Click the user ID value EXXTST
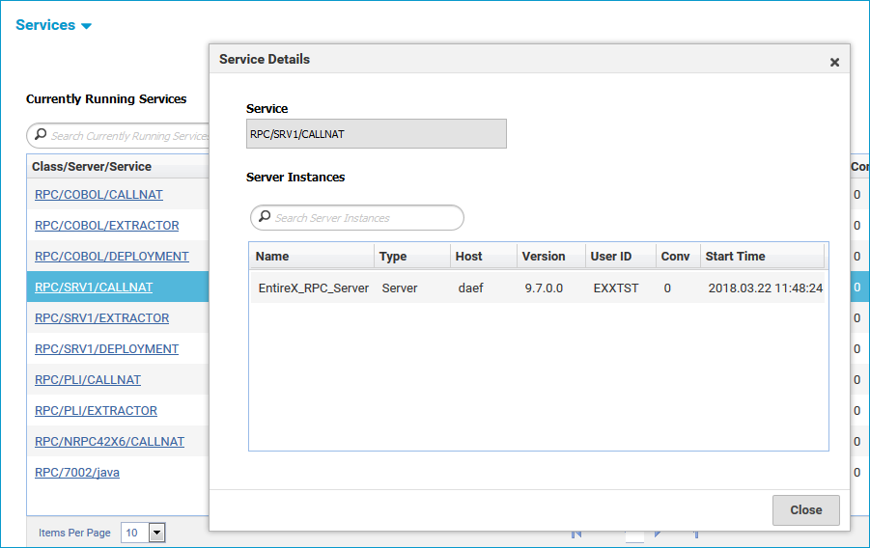This screenshot has width=870, height=548. point(616,288)
